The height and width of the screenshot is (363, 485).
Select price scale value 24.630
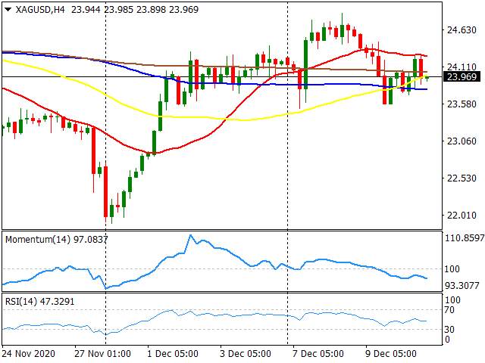(x=462, y=30)
